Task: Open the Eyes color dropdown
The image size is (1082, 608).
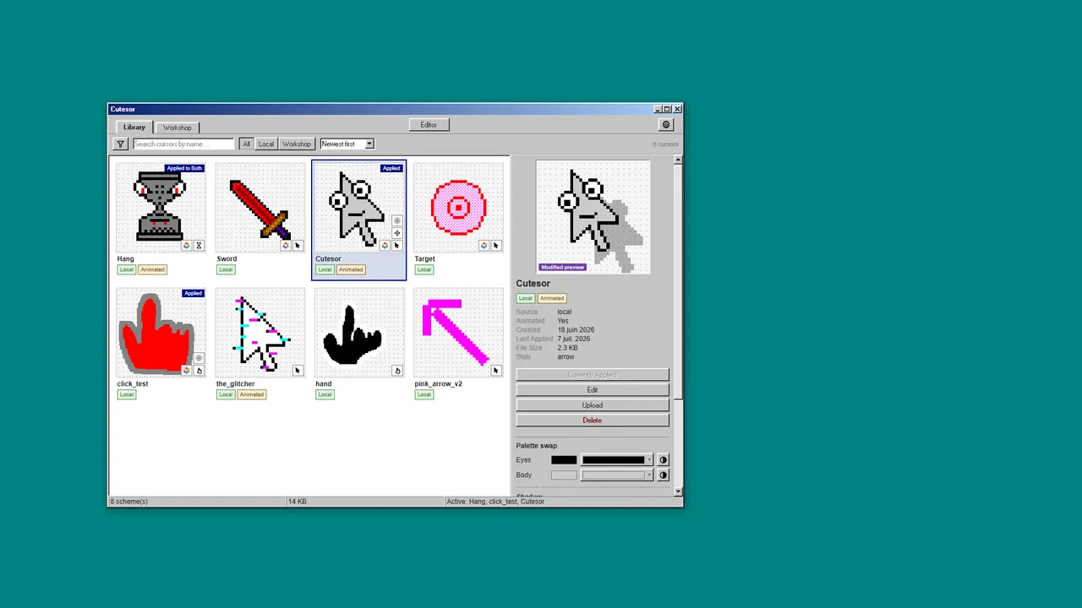Action: (617, 460)
